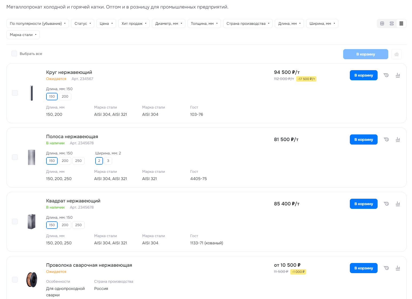Expand the Цена filter
Screen dimensions: 412x299
click(x=106, y=23)
